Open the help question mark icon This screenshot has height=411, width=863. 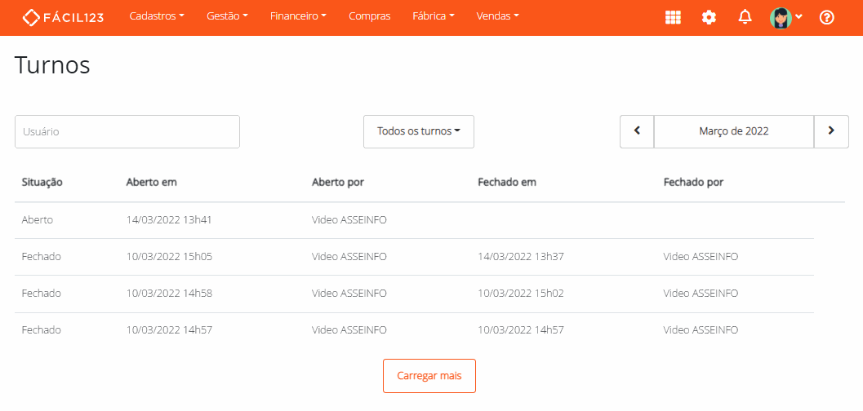[x=827, y=18]
